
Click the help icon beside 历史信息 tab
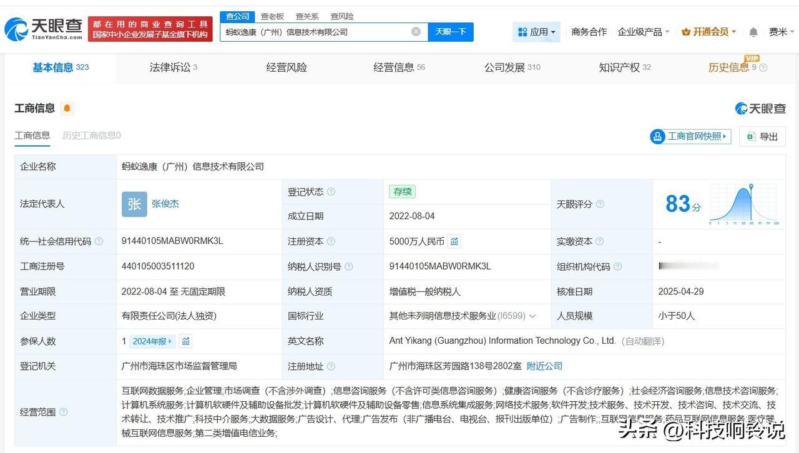coord(763,68)
